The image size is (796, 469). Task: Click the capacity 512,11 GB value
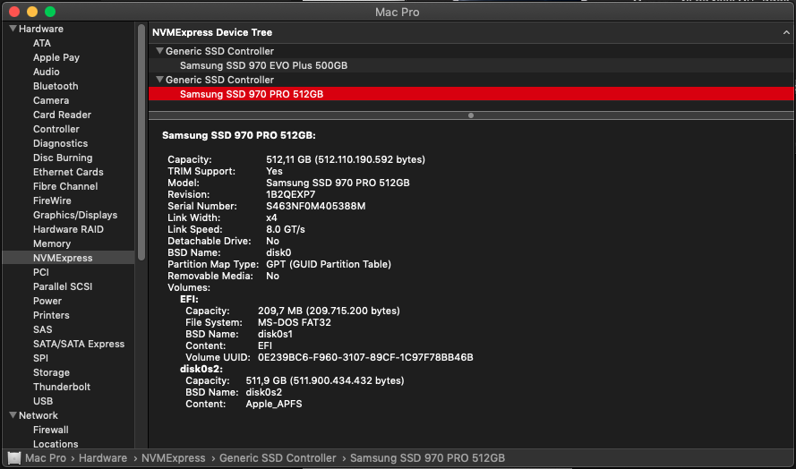tap(346, 159)
